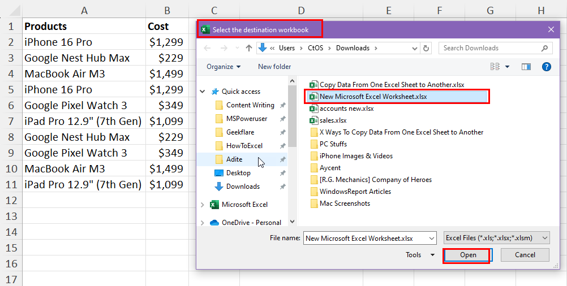Open recent locations chevron beside Forward arrow
This screenshot has height=286, width=567.
(x=237, y=48)
